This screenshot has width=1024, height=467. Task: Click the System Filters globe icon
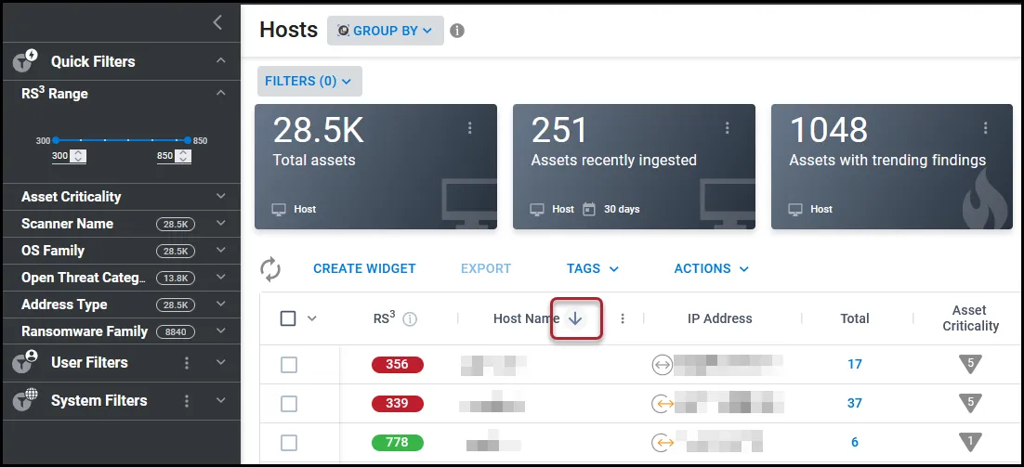(25, 400)
